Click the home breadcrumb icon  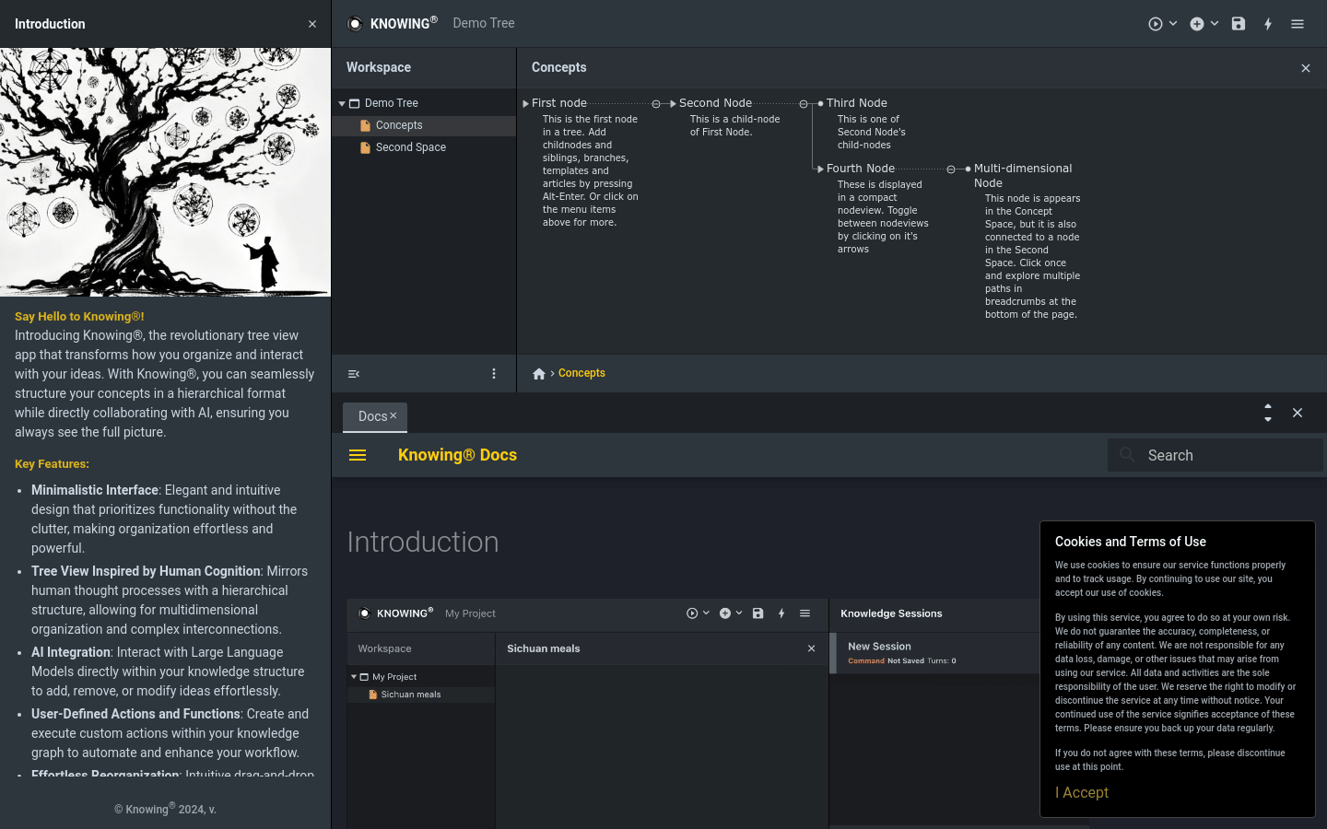tap(539, 374)
